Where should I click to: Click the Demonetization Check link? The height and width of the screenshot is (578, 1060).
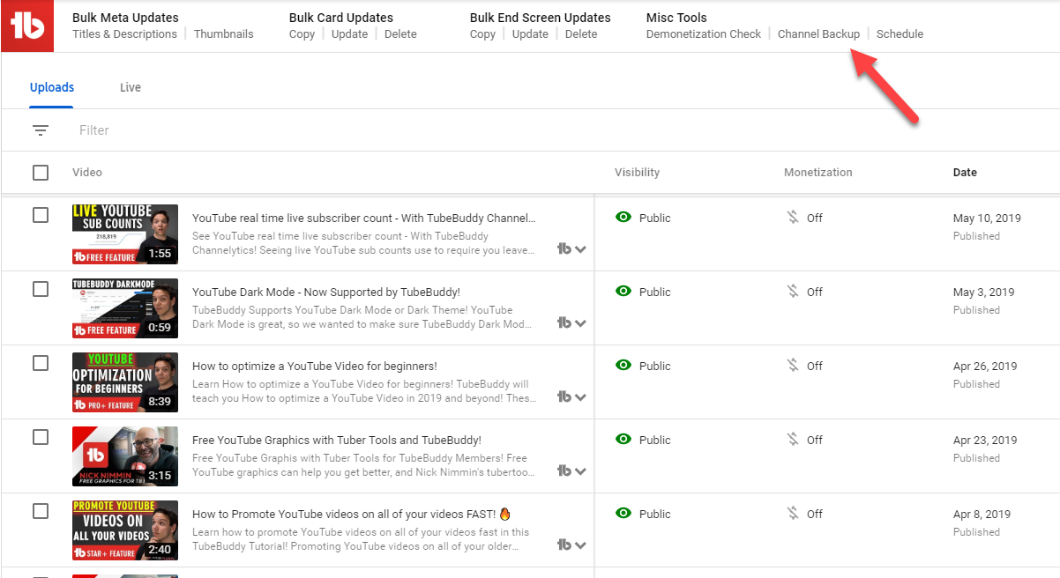tap(703, 34)
